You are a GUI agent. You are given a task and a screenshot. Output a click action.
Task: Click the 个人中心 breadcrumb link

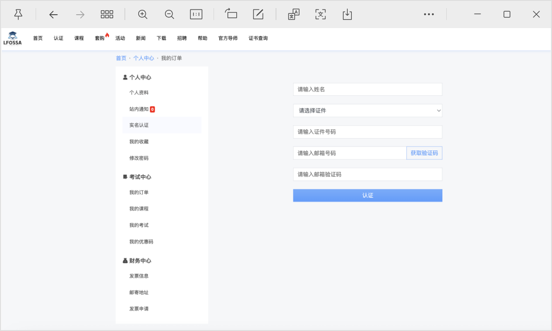click(x=144, y=58)
